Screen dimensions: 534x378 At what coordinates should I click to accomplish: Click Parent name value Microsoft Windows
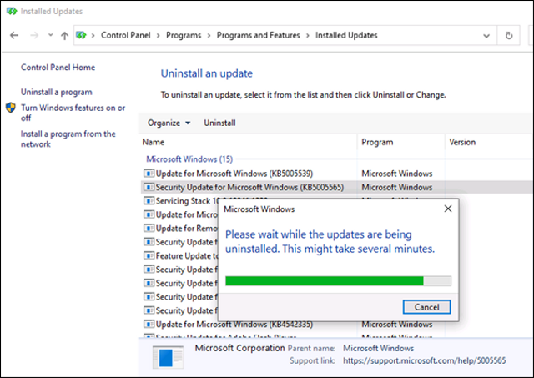378,348
